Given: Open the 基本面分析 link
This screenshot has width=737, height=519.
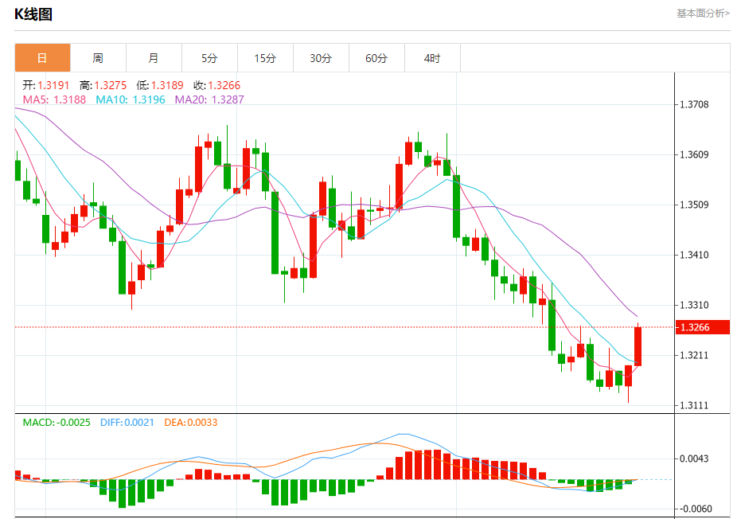Looking at the screenshot, I should (x=703, y=14).
